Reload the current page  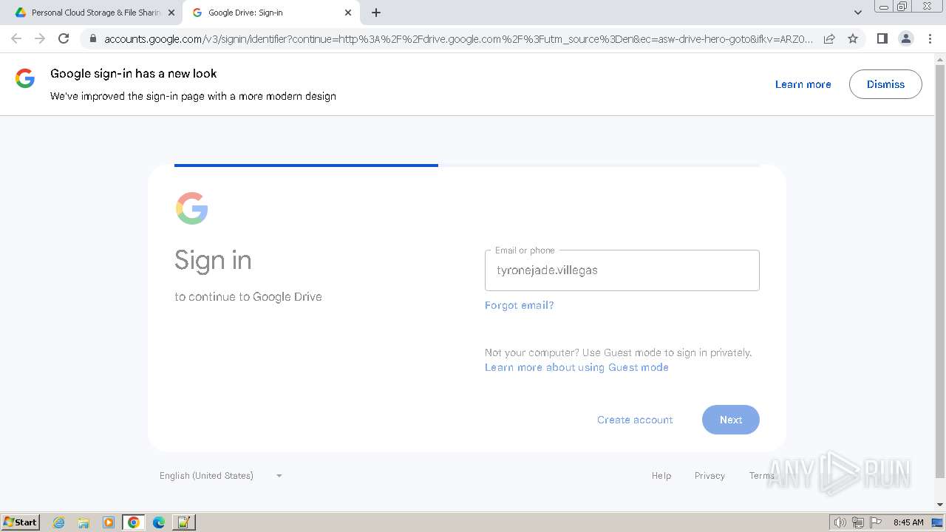pyautogui.click(x=64, y=38)
